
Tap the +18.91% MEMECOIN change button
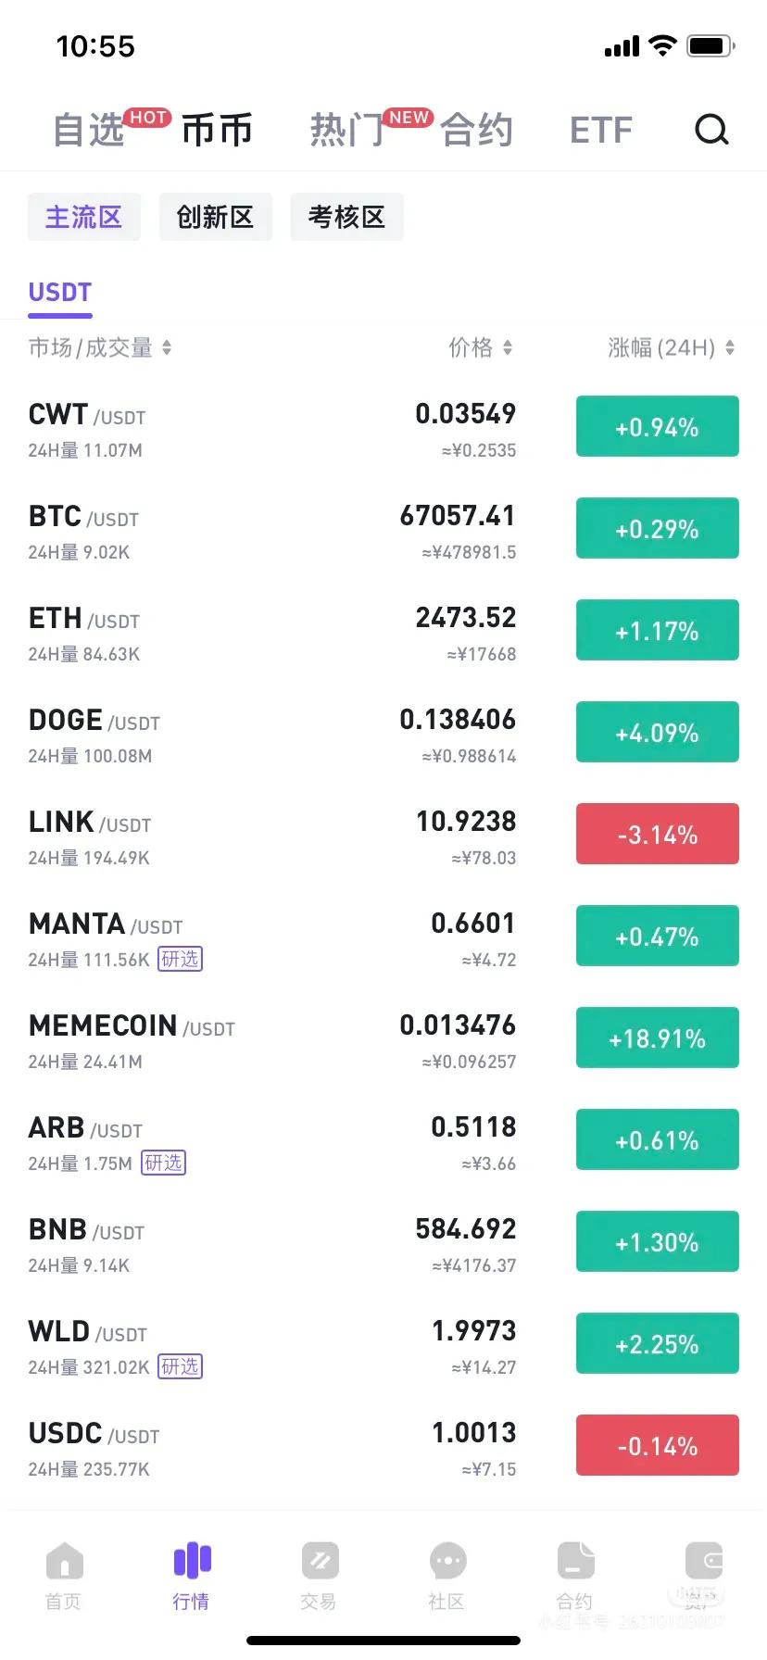click(x=658, y=1037)
